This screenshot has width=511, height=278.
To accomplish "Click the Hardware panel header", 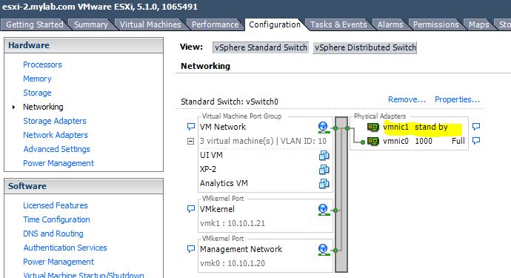I will pyautogui.click(x=84, y=45).
